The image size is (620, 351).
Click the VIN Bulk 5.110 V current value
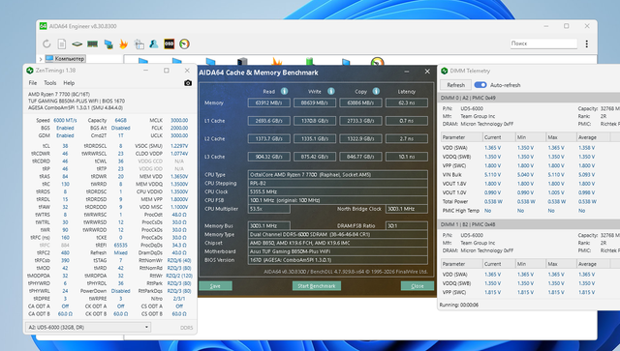click(x=493, y=174)
